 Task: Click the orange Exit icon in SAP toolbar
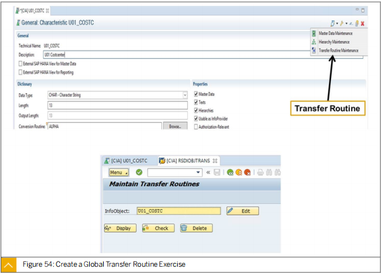[239, 172]
